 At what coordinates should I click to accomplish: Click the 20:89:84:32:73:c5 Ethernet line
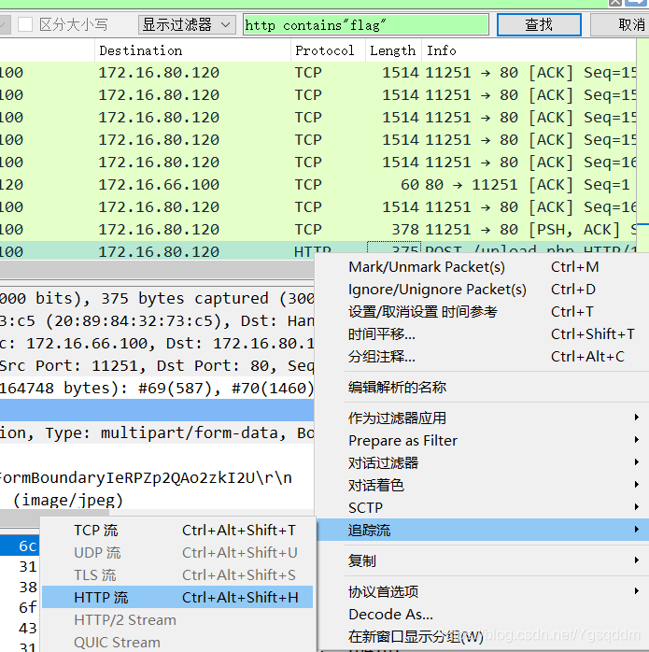tap(157, 321)
